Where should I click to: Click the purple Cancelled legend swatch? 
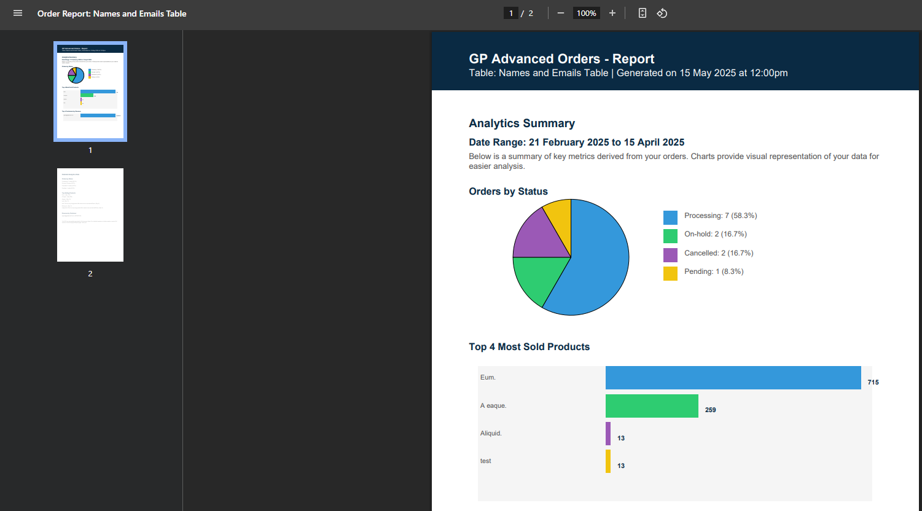(670, 255)
